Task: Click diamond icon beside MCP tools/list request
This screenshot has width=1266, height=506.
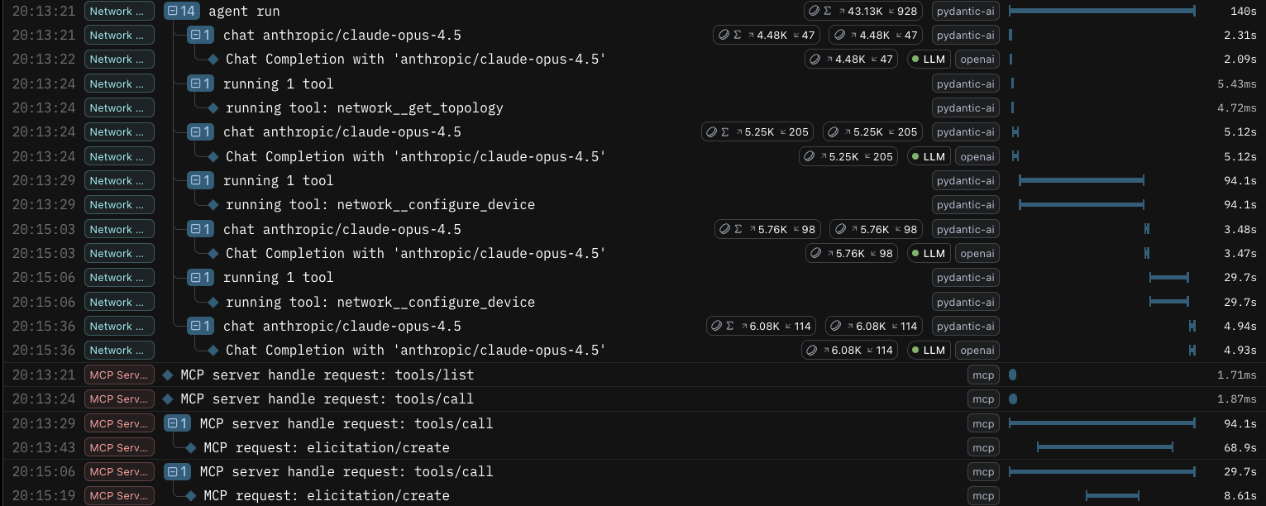Action: point(168,375)
